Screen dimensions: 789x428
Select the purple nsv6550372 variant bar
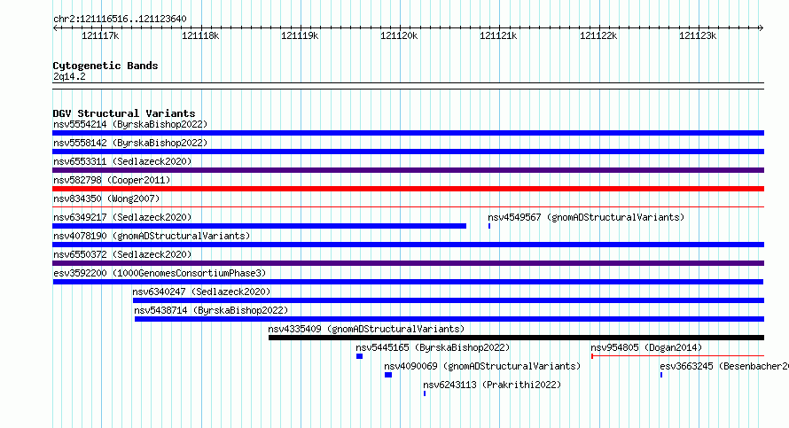point(408,263)
